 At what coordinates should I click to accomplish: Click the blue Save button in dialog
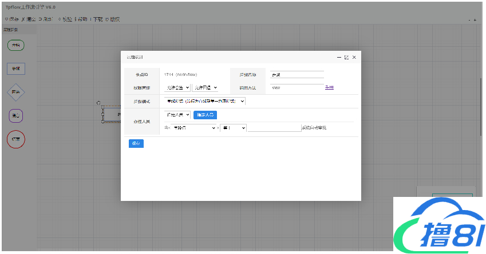[136, 143]
